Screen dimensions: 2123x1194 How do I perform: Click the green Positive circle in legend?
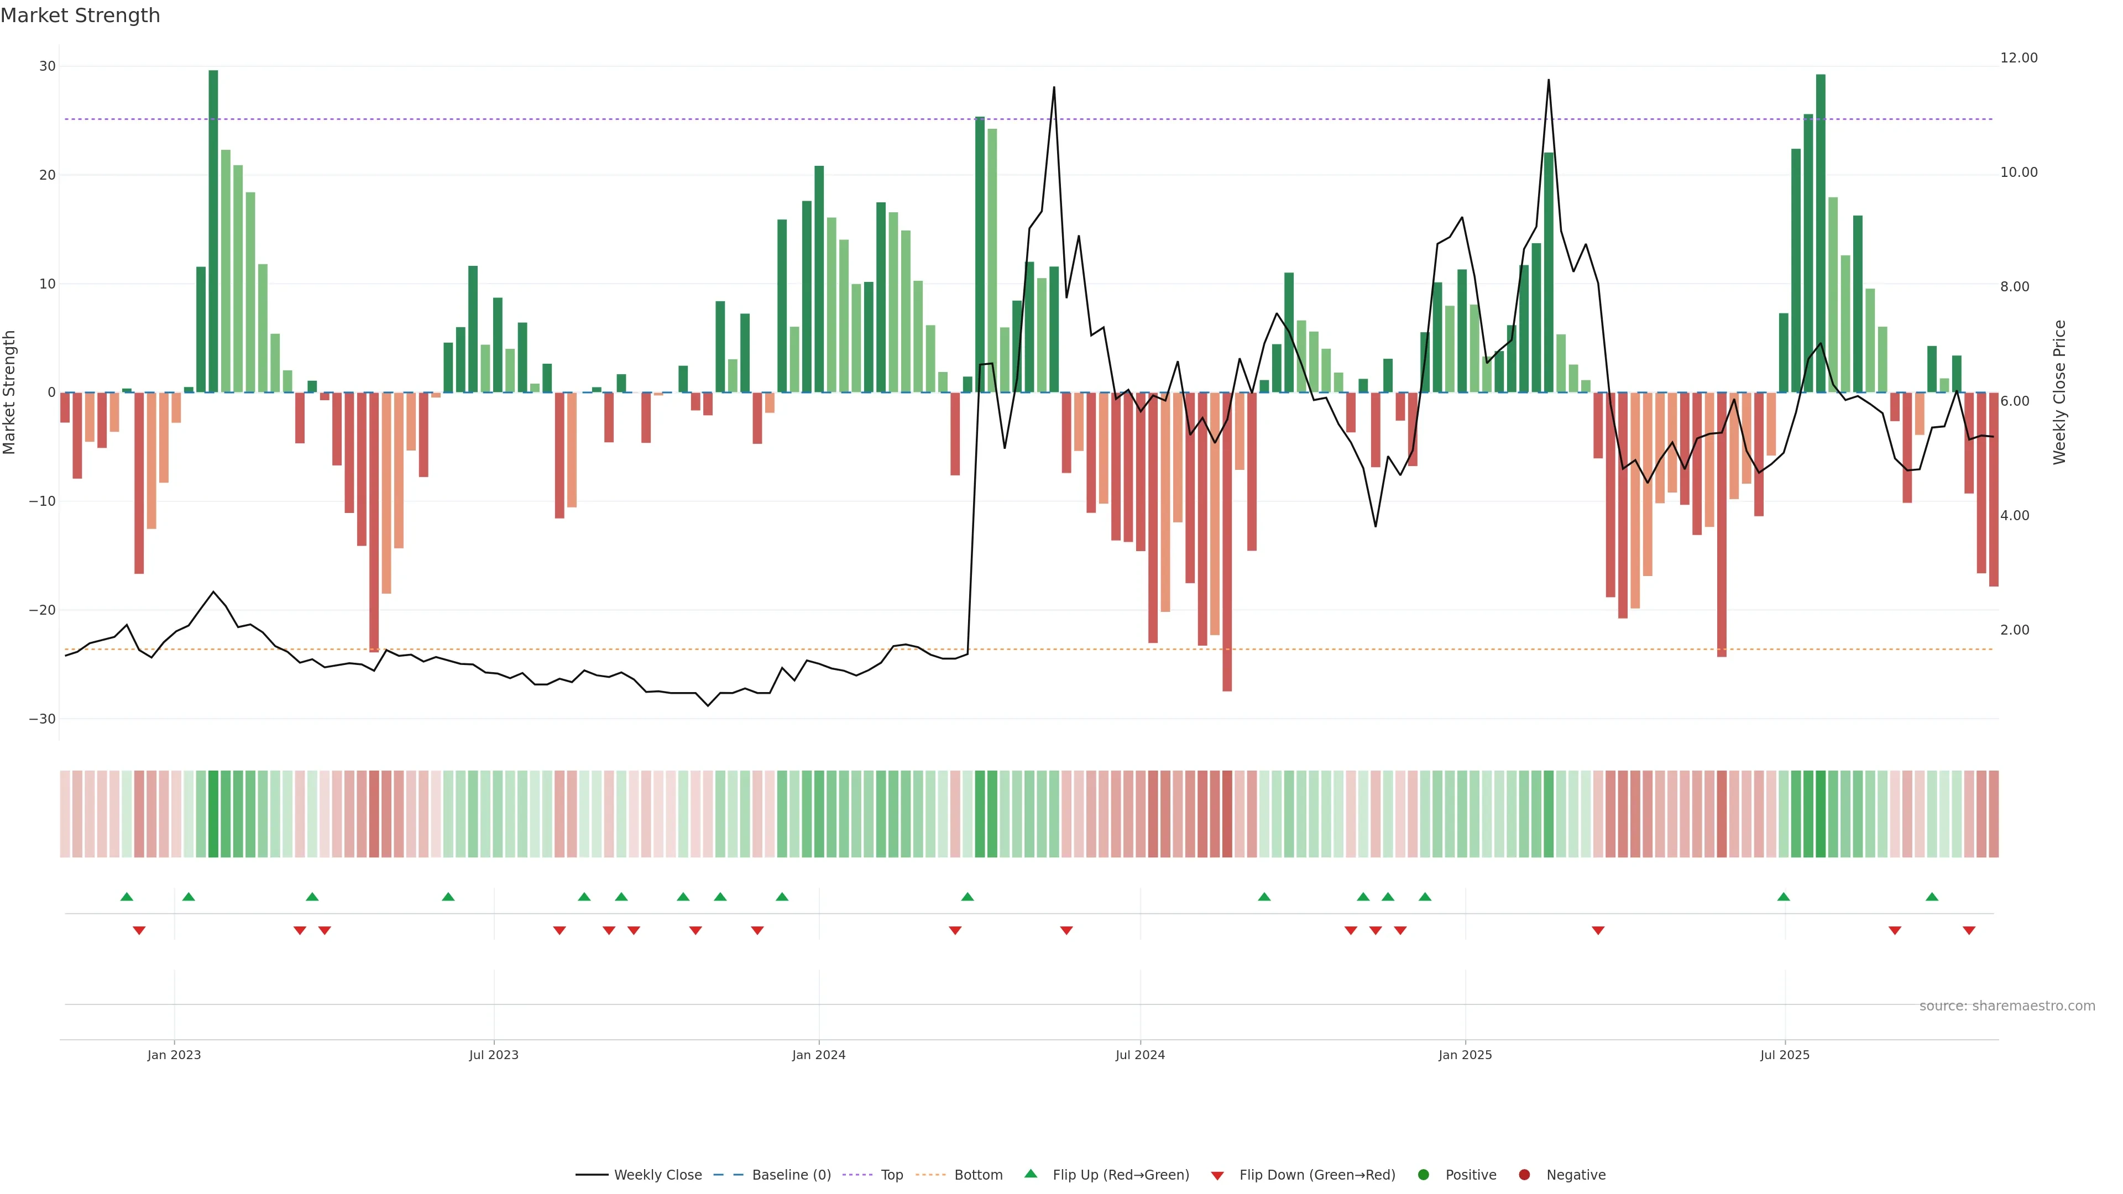pos(1423,1174)
